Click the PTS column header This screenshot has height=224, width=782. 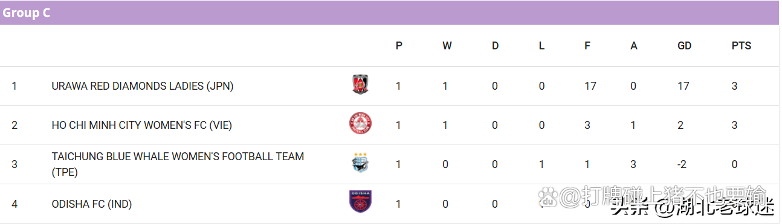[x=741, y=46]
